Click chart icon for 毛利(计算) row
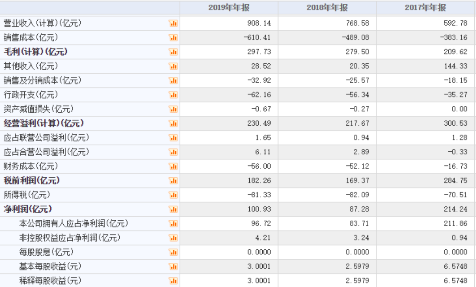Screen dimensions: 476x287 (173, 52)
